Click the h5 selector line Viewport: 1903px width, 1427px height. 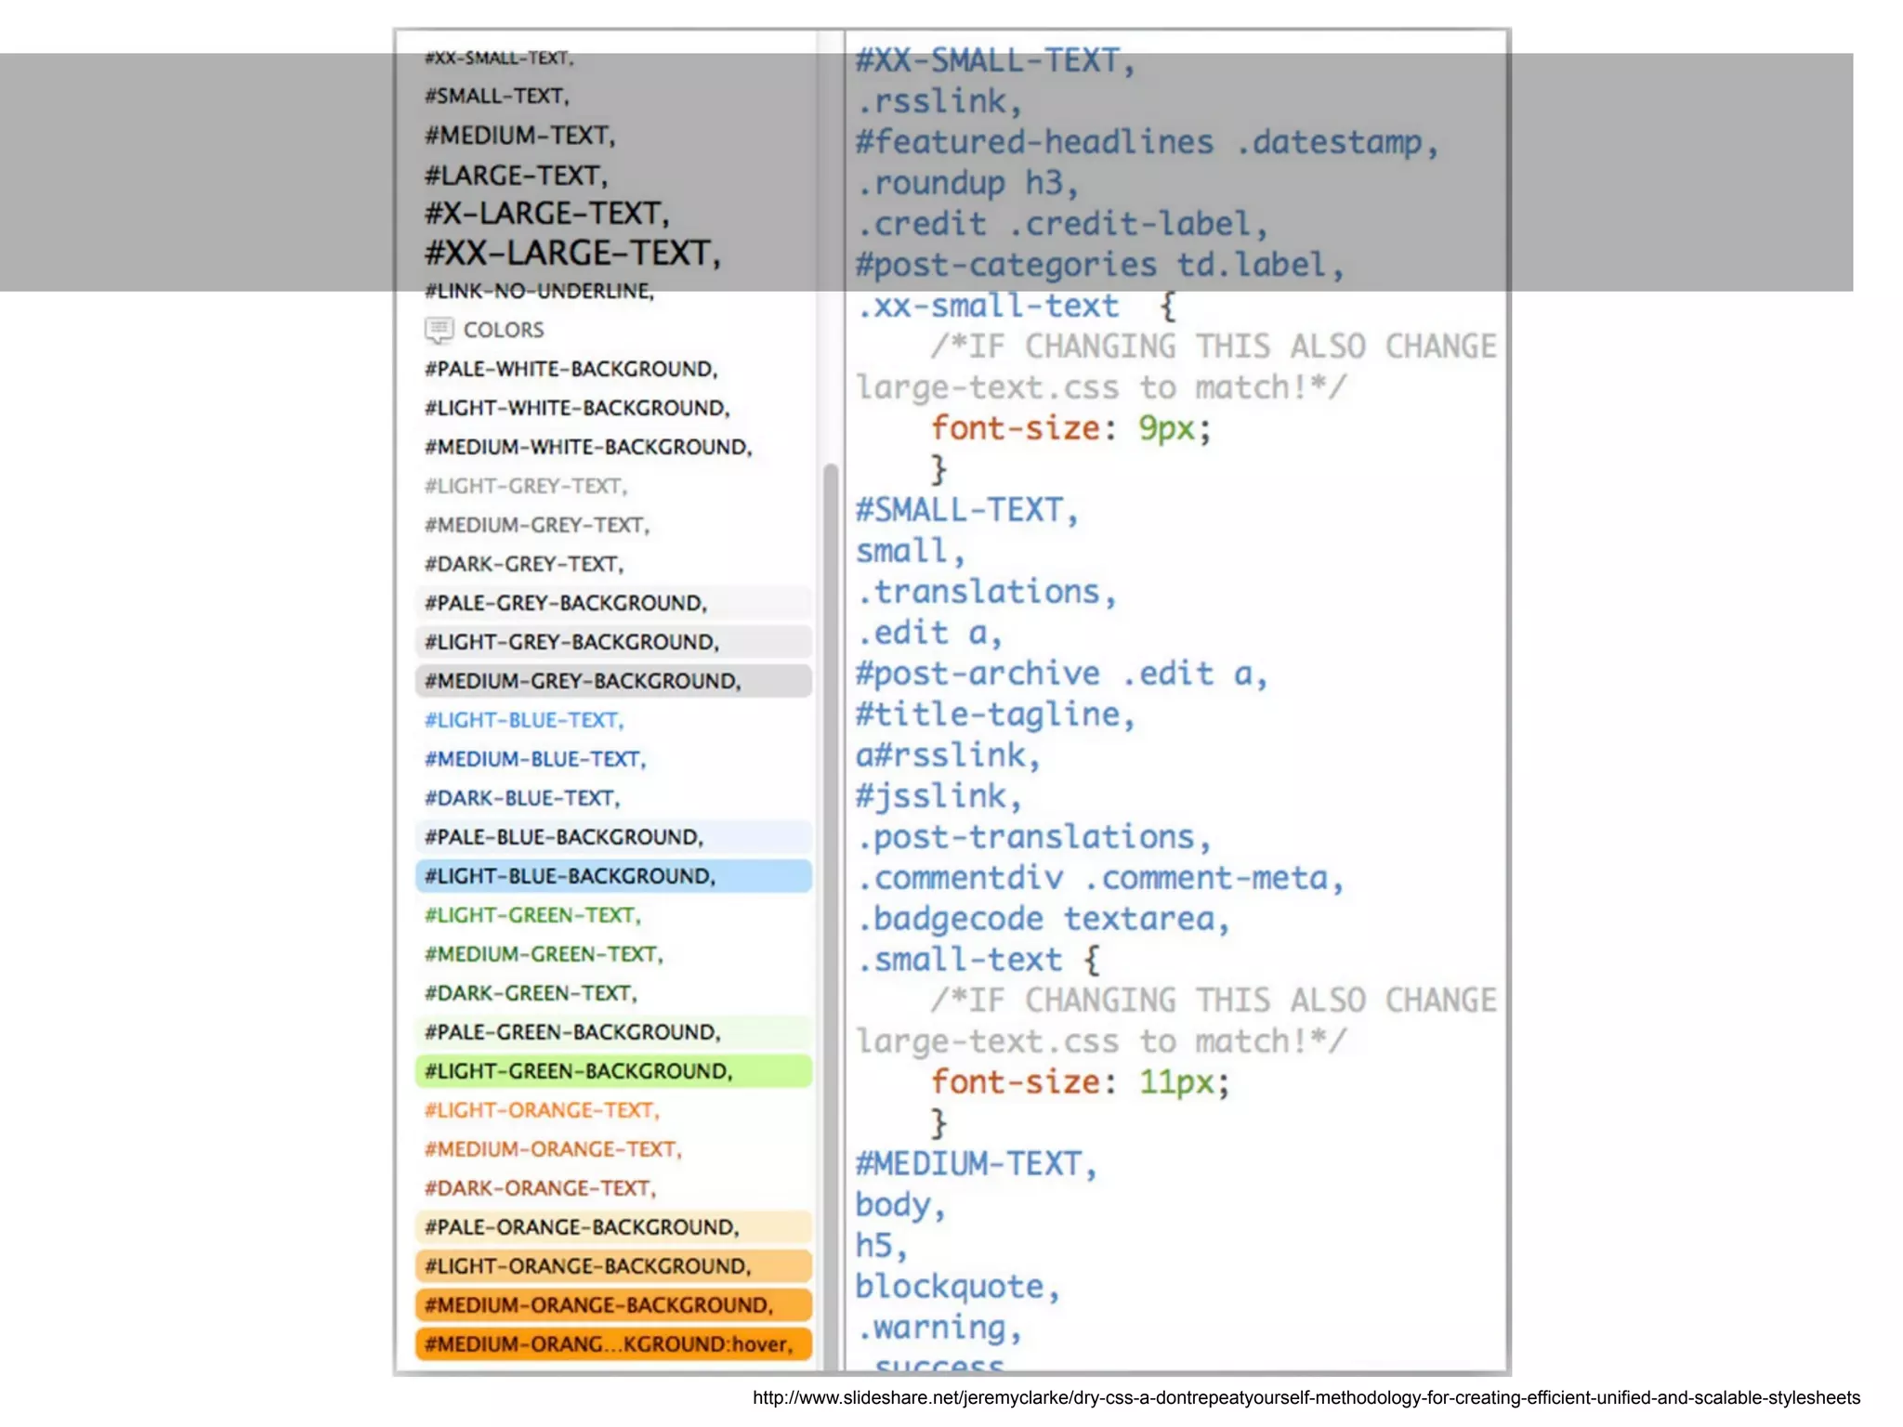(x=881, y=1246)
